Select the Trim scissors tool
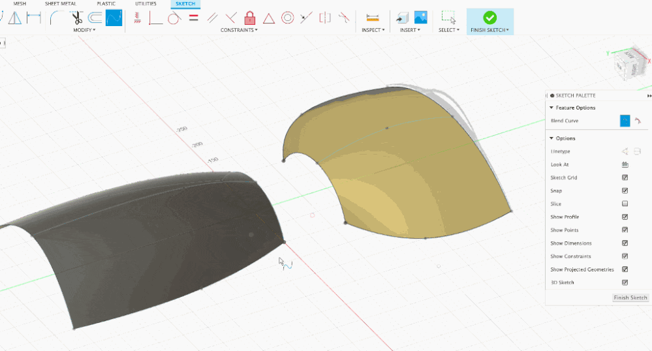This screenshot has width=652, height=351. pos(76,18)
